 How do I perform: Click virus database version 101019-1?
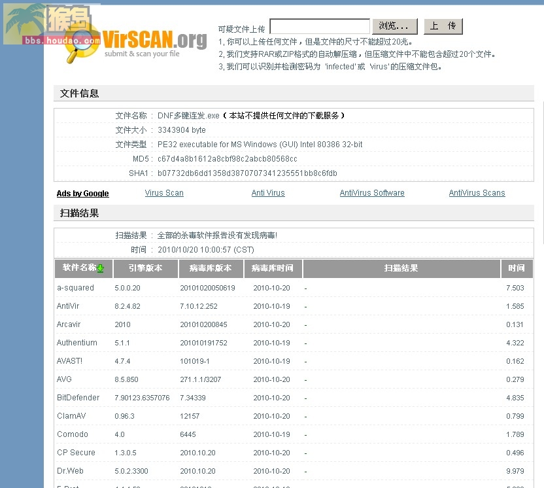click(x=195, y=361)
